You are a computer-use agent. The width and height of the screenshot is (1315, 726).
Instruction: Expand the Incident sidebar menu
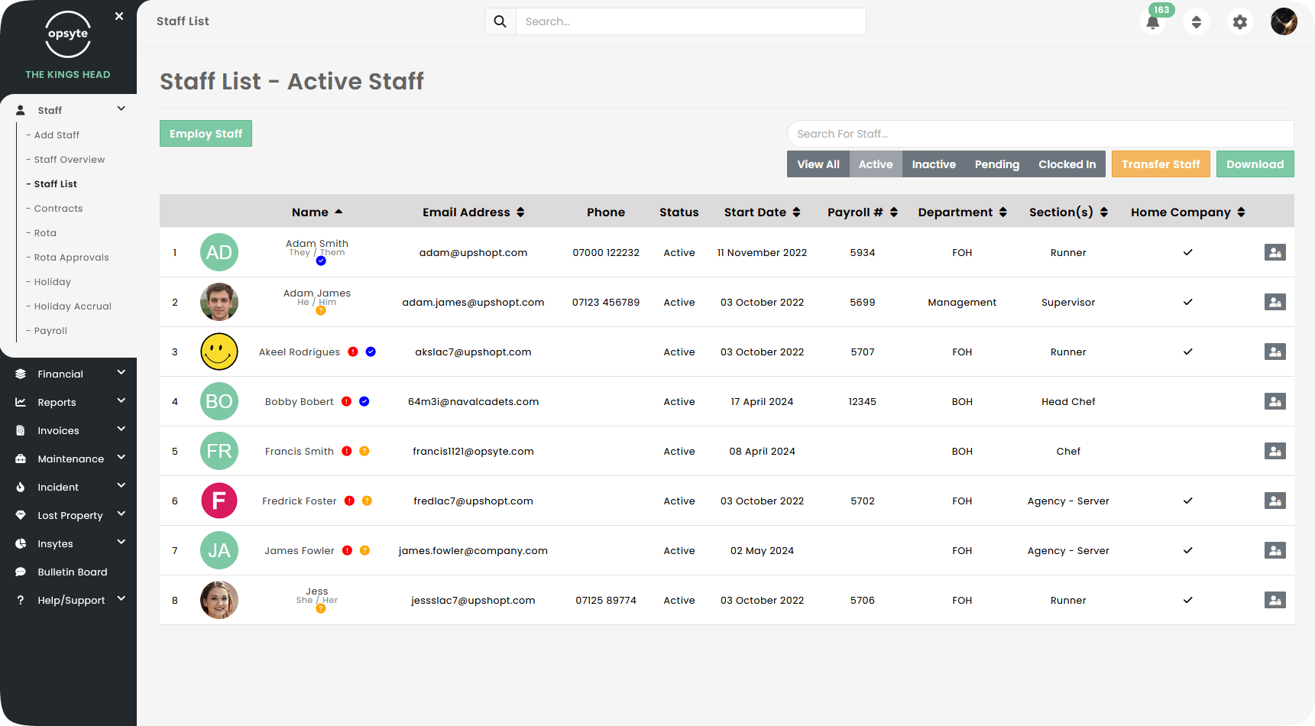[121, 486]
